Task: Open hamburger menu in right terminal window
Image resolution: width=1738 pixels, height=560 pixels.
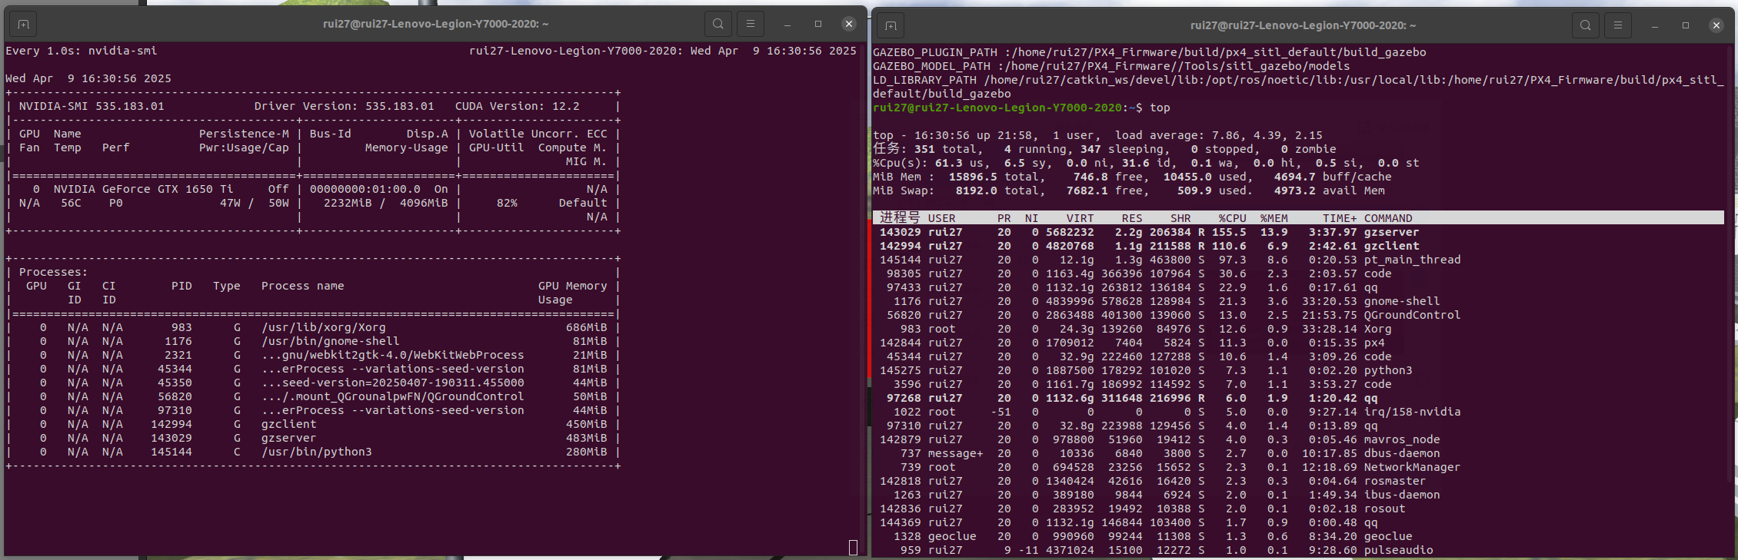Action: (1618, 25)
